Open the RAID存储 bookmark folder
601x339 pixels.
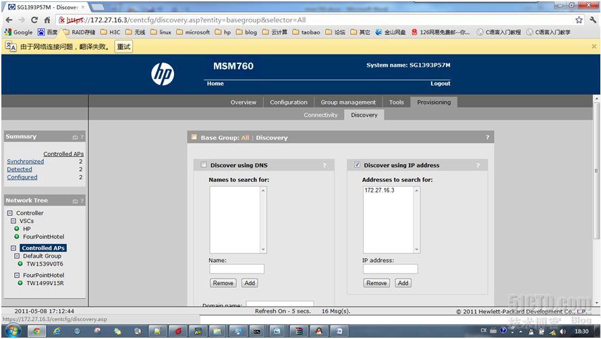coord(80,32)
